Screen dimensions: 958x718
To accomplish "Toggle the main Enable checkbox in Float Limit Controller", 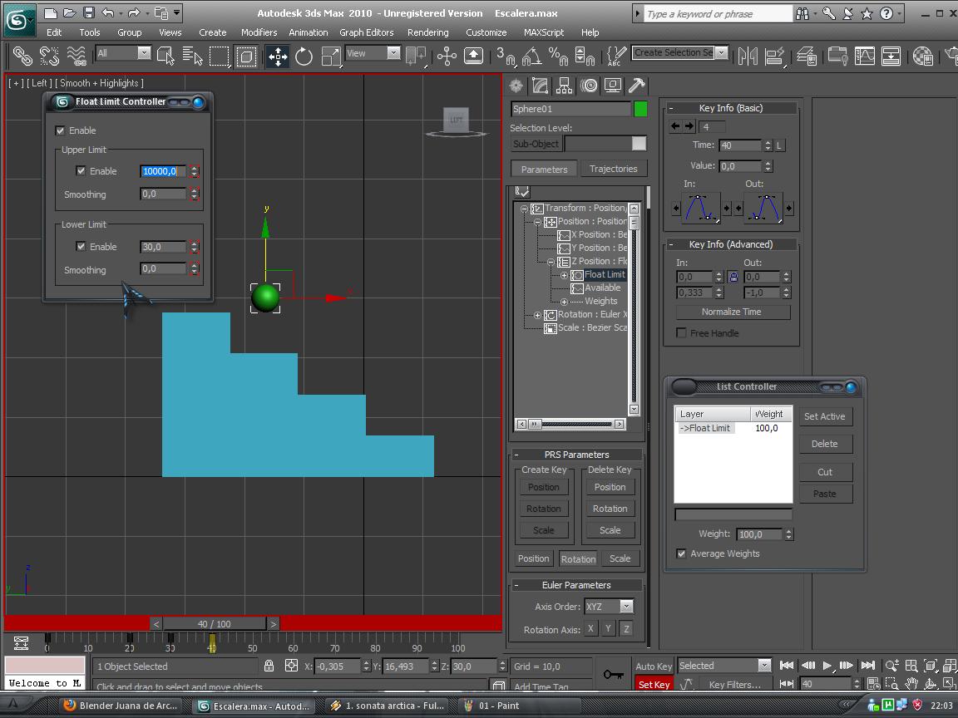I will coord(60,130).
